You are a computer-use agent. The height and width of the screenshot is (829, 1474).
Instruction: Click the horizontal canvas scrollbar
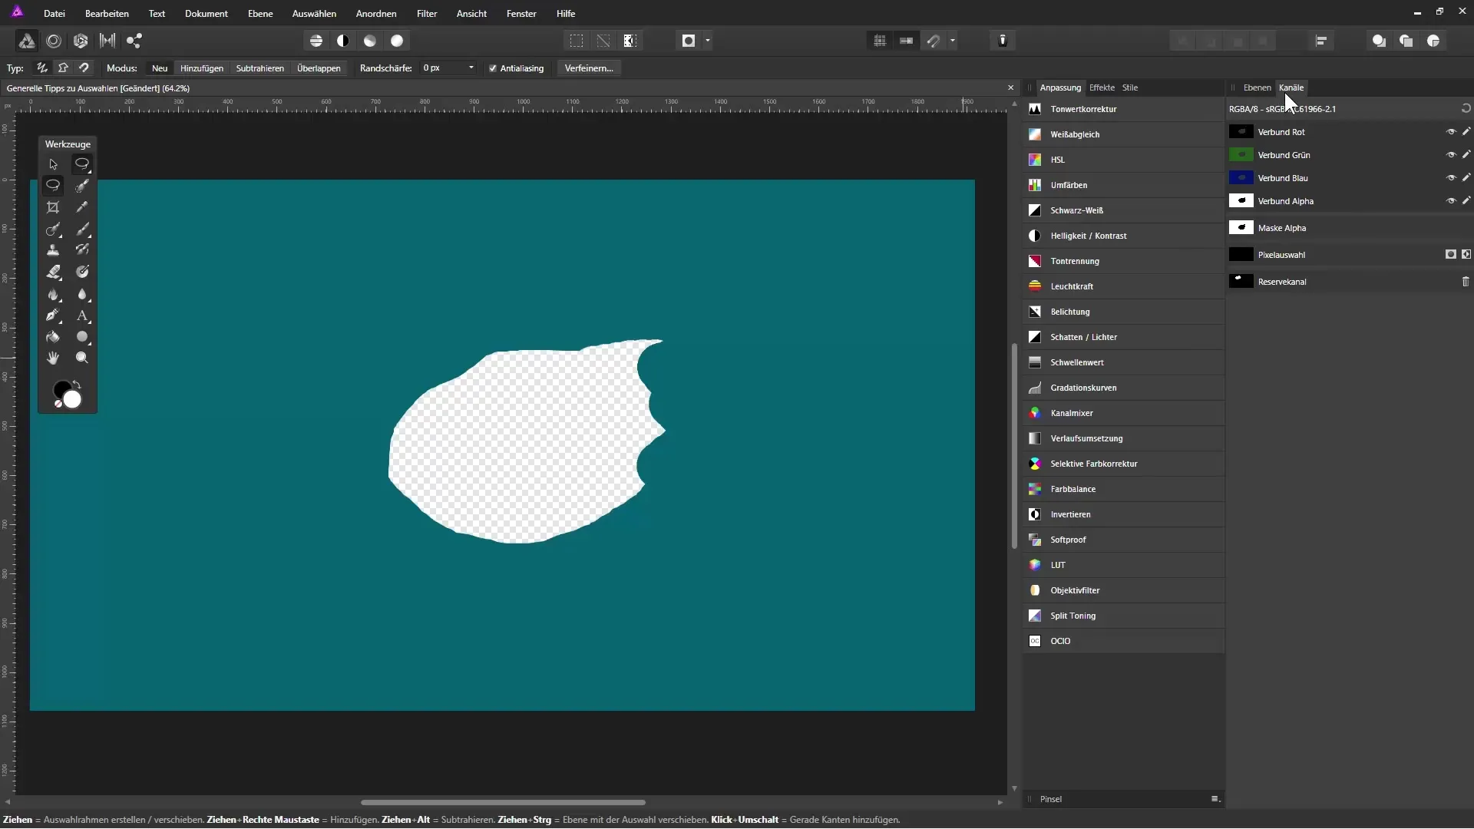(503, 802)
